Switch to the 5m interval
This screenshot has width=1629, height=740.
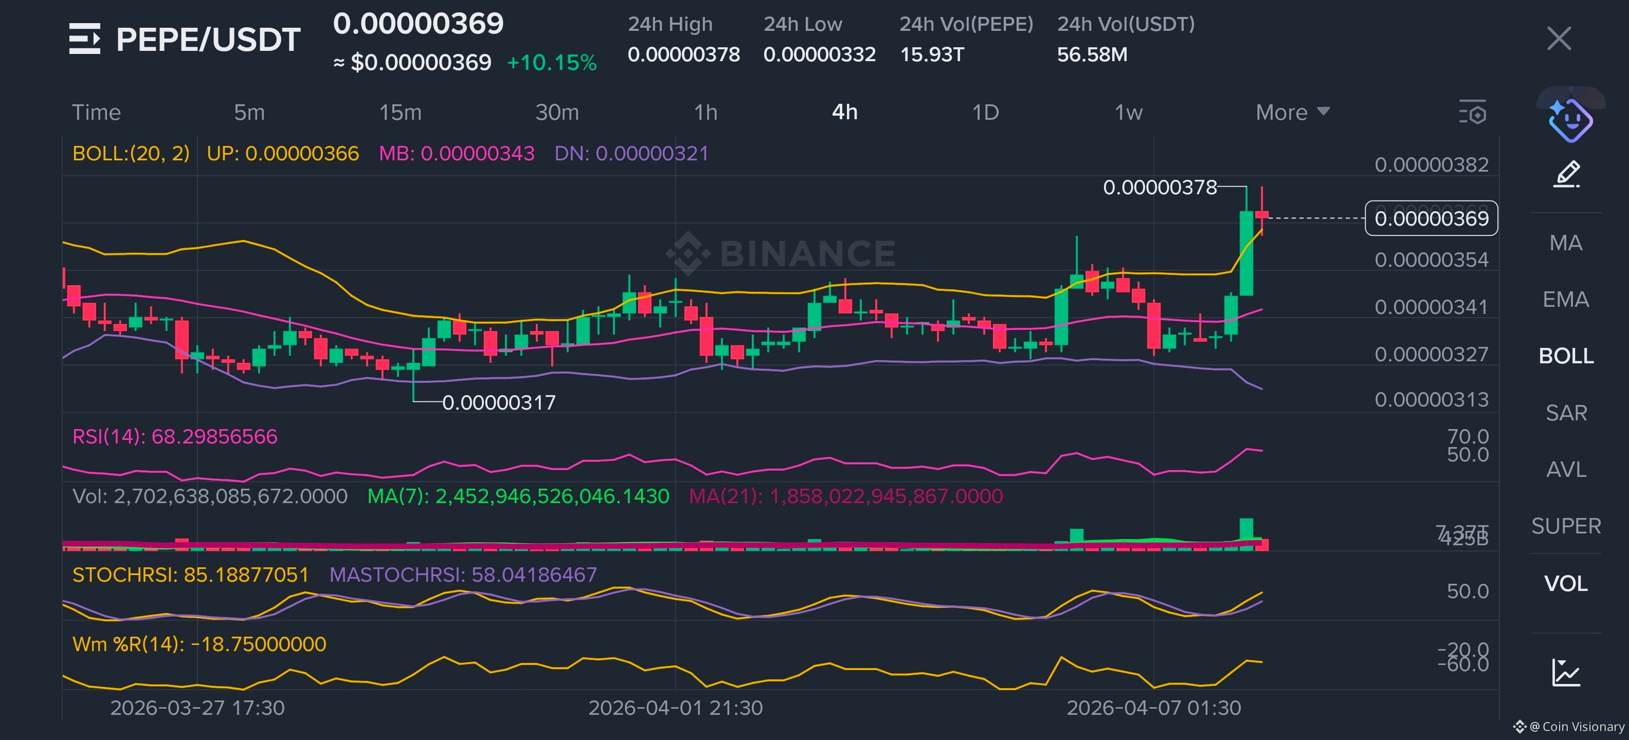tap(249, 113)
